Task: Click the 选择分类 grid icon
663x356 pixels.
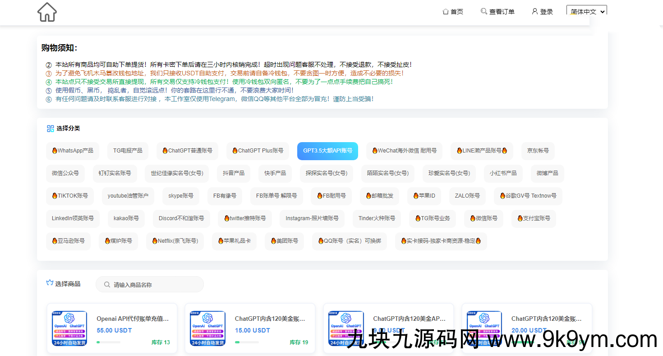Action: coord(51,129)
